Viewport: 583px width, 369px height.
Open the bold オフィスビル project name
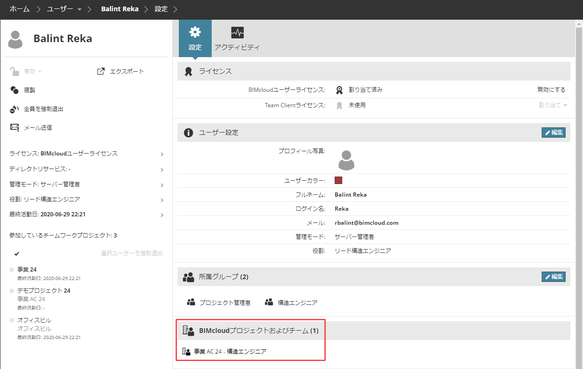(34, 320)
